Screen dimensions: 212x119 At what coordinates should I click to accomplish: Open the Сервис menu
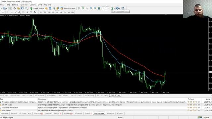[32, 5]
